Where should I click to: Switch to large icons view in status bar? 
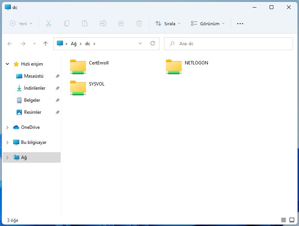point(292,220)
